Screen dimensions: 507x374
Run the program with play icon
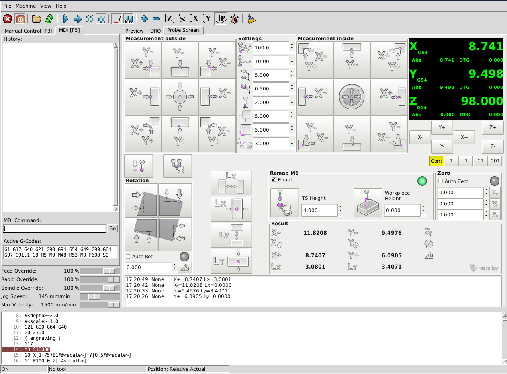tap(65, 18)
